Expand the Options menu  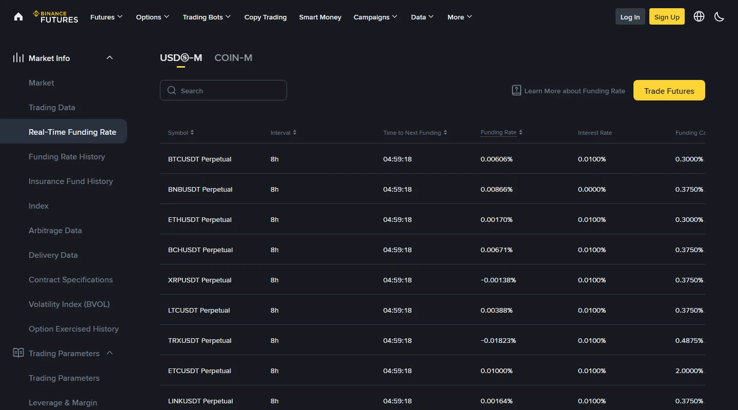point(153,17)
